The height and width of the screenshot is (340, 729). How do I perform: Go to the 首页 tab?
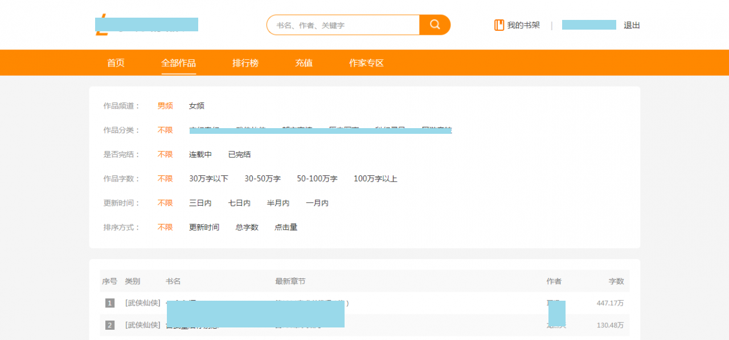(116, 63)
